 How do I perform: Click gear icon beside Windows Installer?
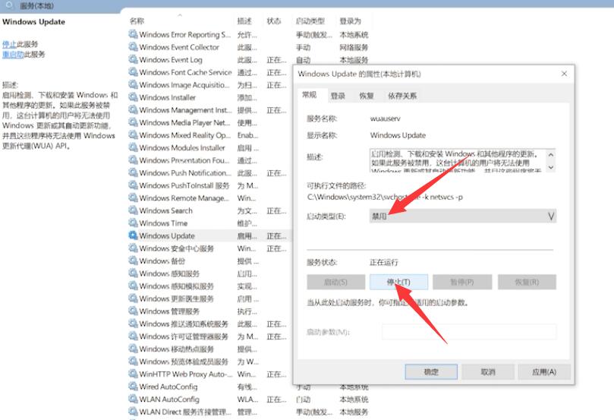[x=133, y=97]
